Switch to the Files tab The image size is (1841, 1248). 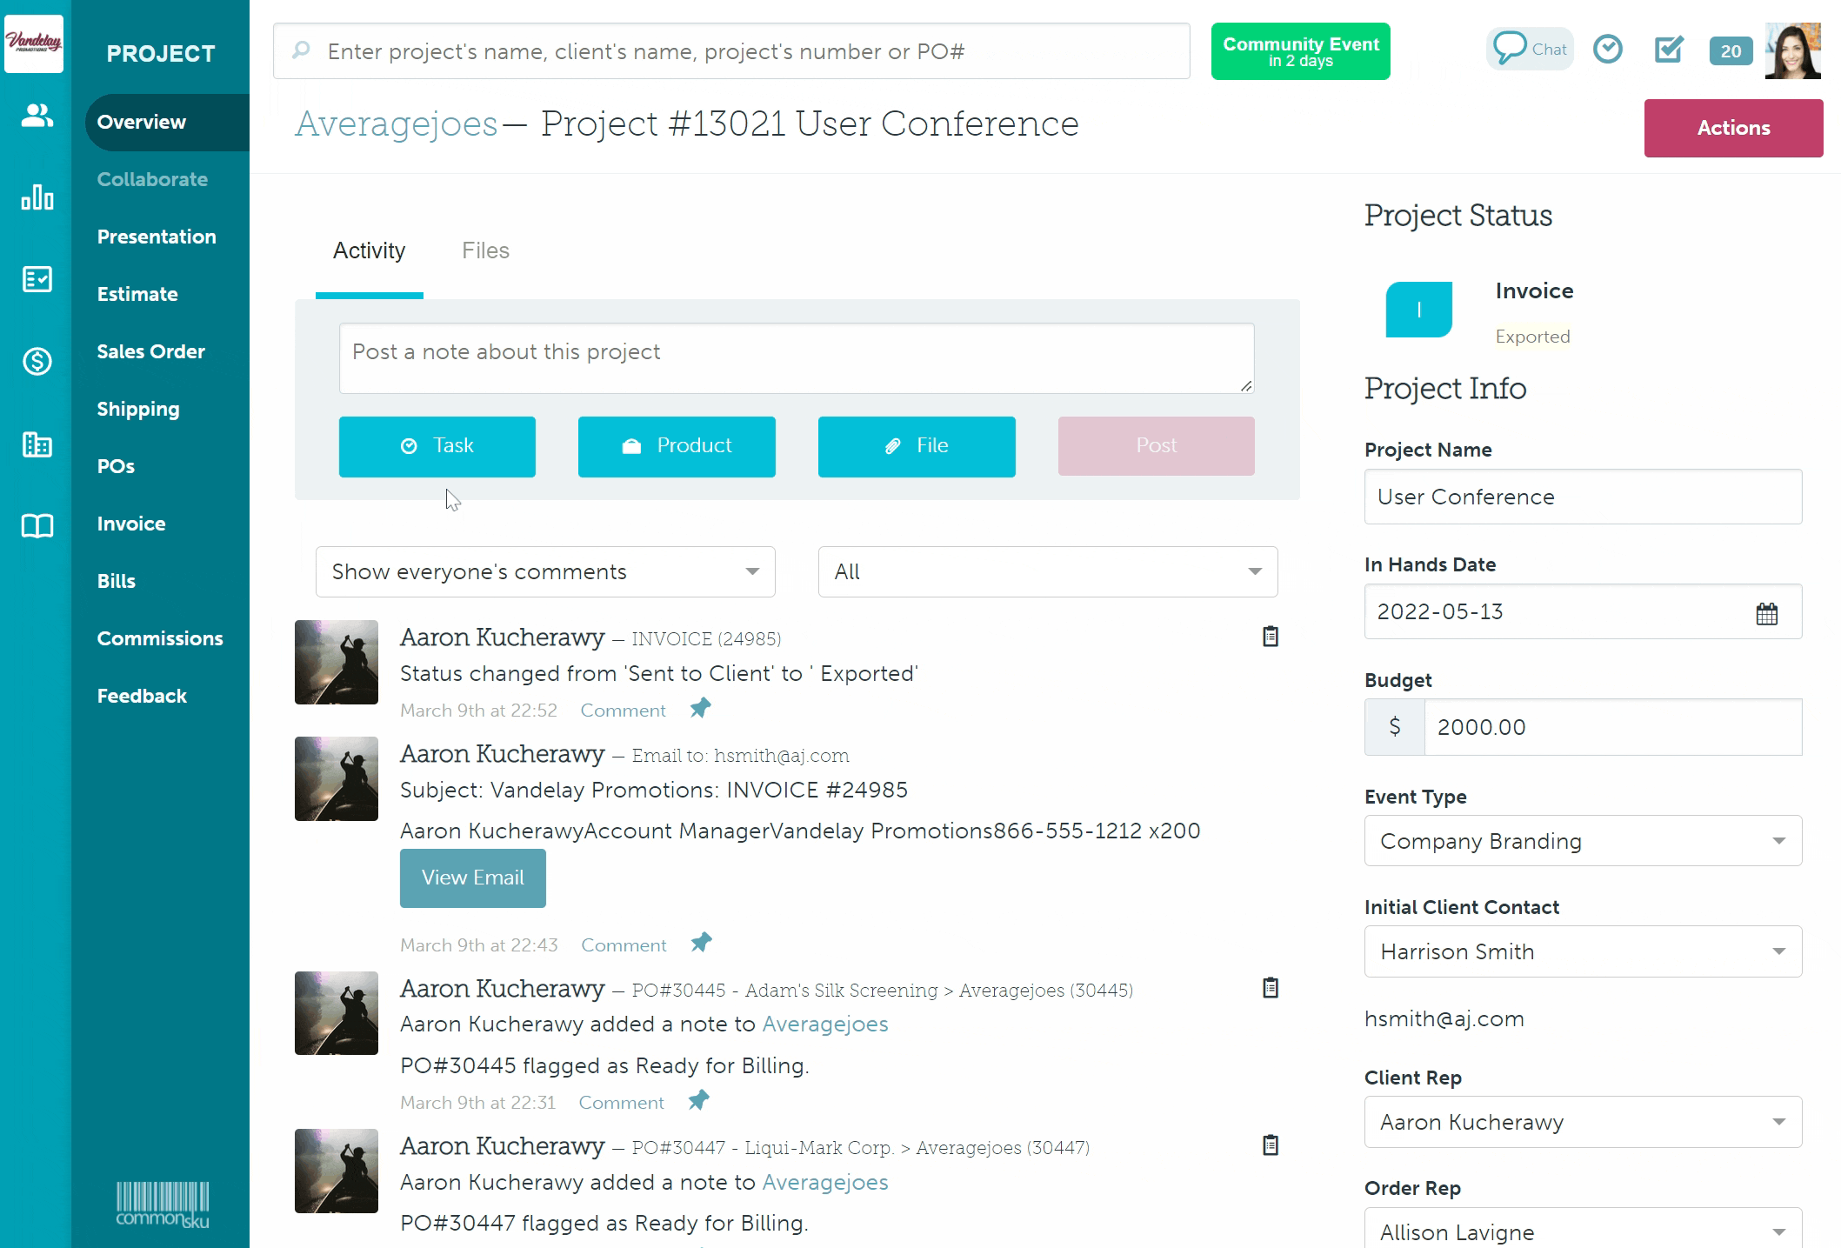click(x=485, y=250)
